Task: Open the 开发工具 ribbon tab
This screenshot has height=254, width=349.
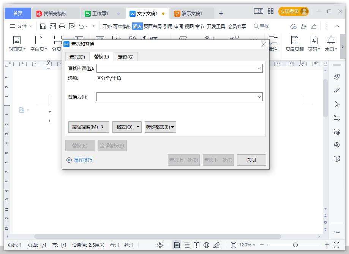Action: tap(216, 27)
